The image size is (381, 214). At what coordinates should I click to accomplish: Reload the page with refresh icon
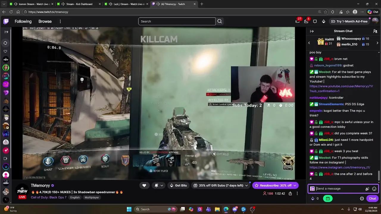click(11, 12)
